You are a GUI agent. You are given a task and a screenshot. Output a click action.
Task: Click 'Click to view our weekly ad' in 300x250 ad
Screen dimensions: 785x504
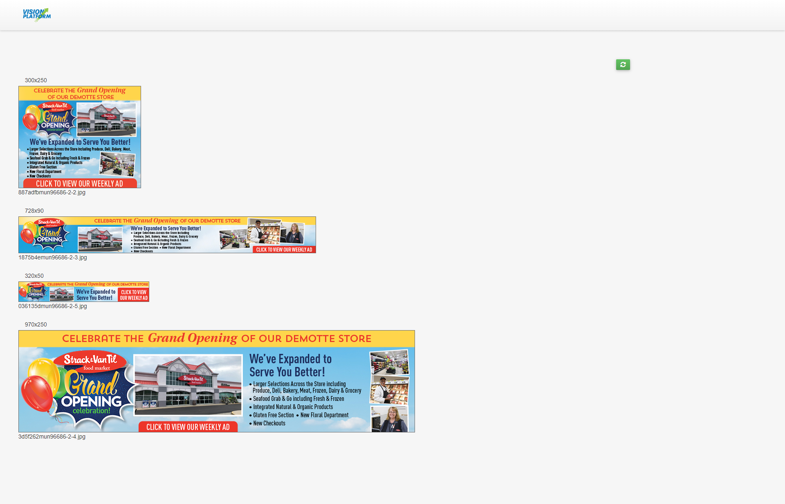tap(80, 184)
